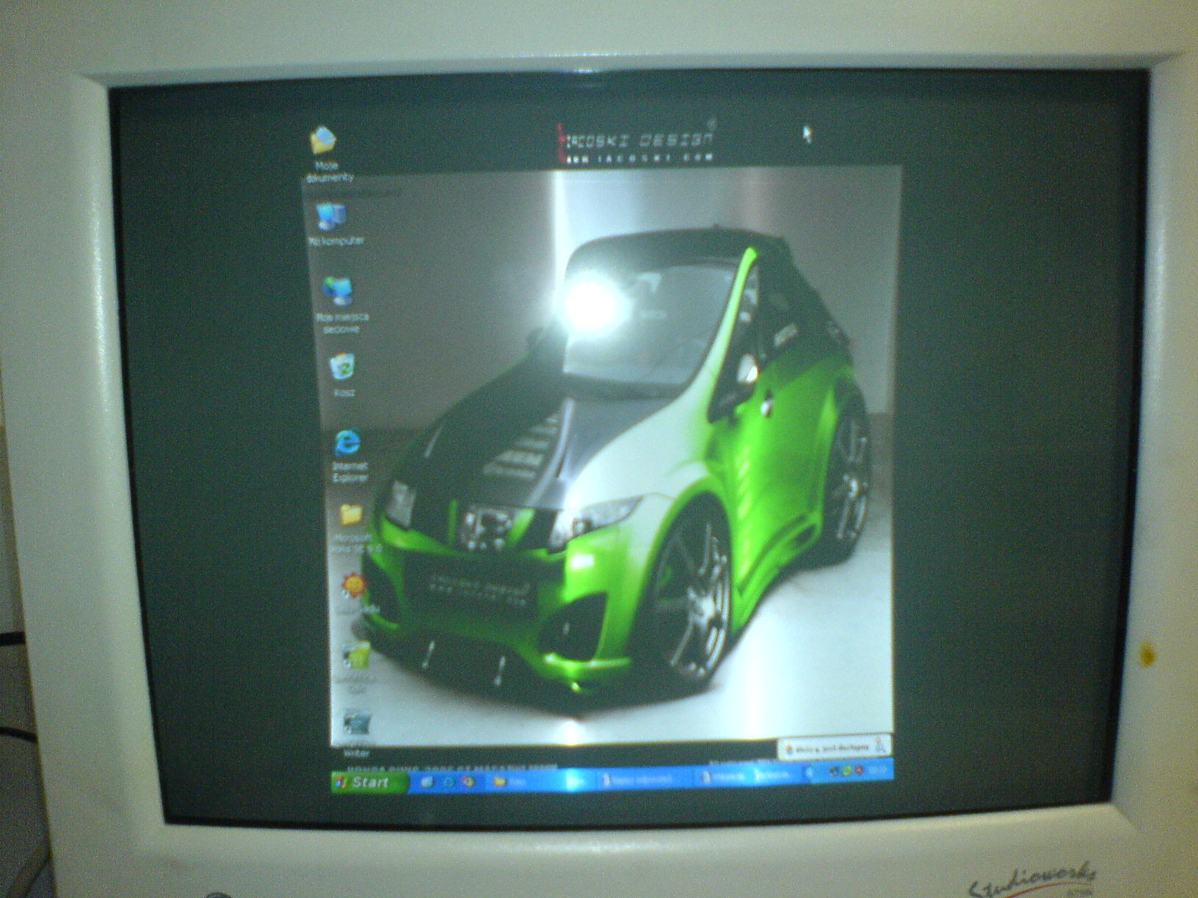The image size is (1198, 898).
Task: Click the red round Quick Launch icon
Action: point(467,783)
